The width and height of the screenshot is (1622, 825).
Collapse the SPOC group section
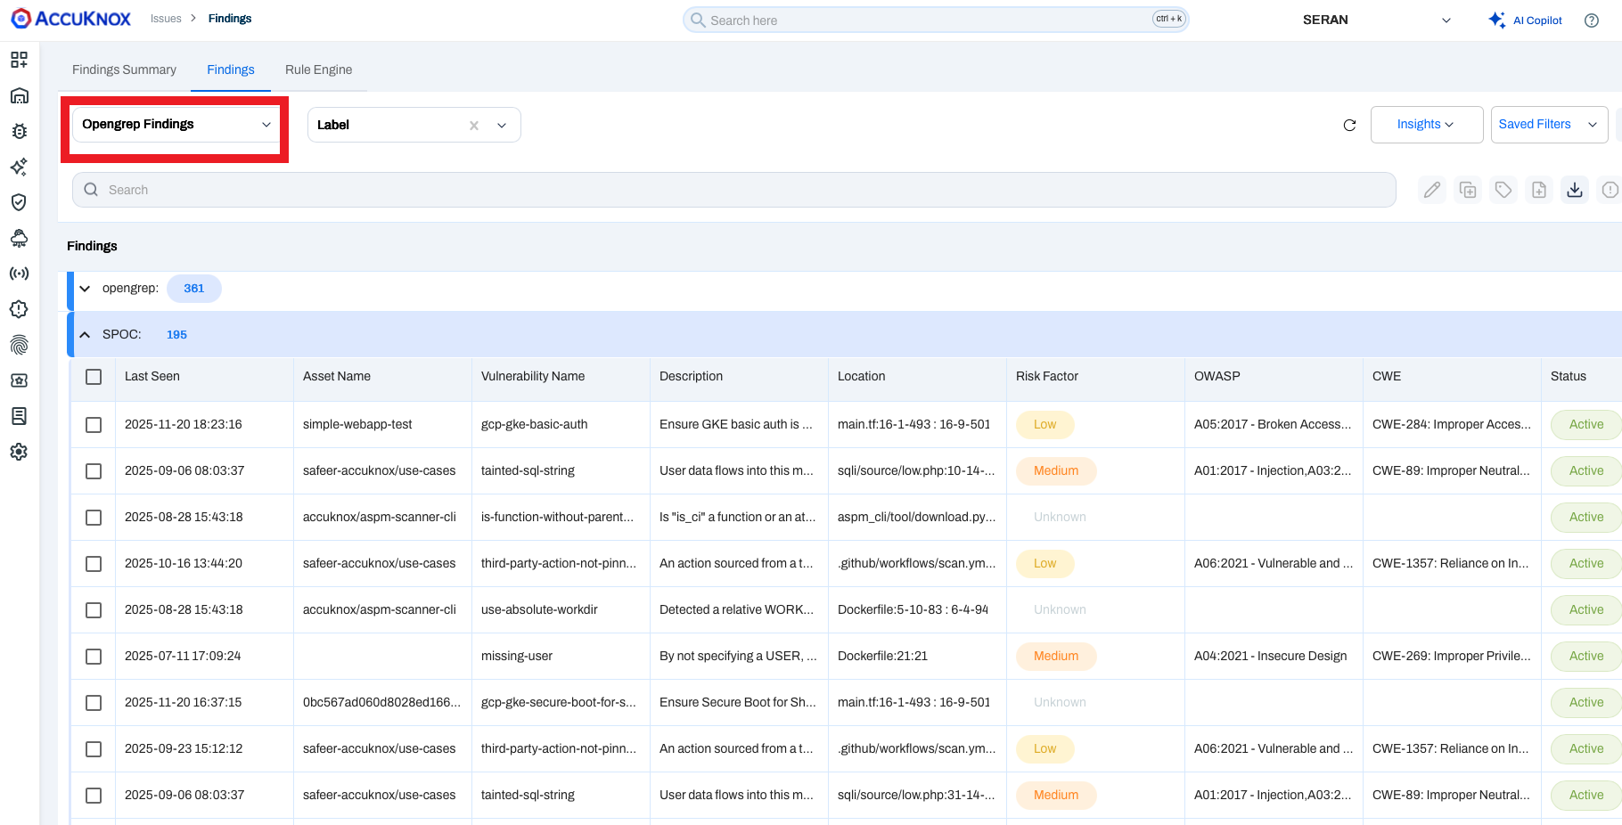click(x=85, y=335)
